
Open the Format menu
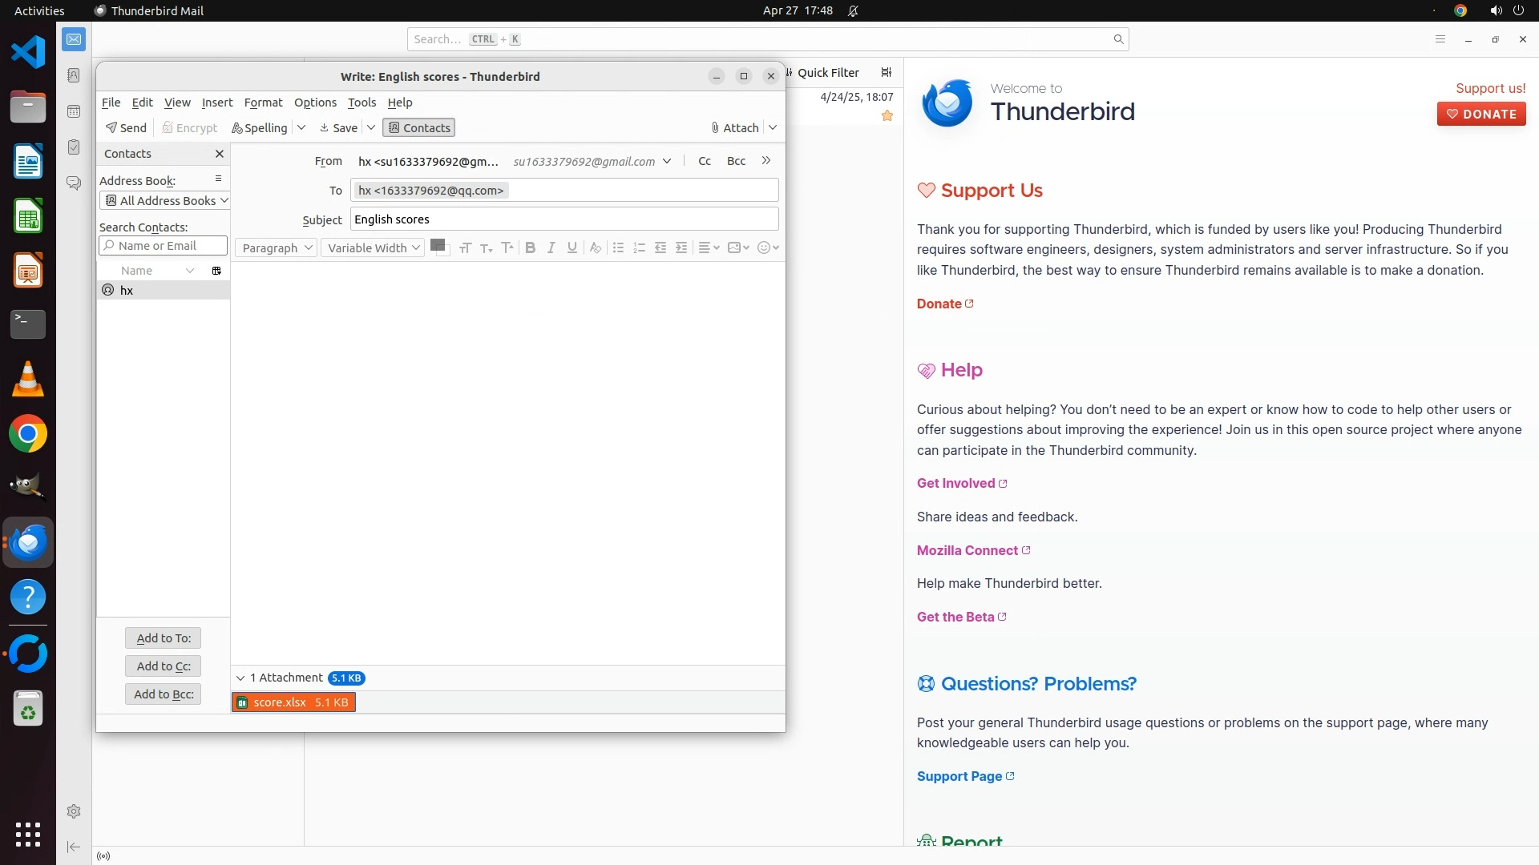pos(263,103)
